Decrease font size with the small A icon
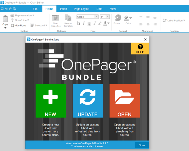 coord(95,24)
